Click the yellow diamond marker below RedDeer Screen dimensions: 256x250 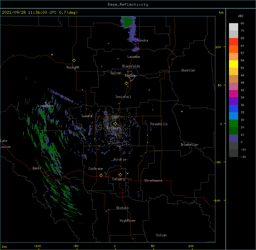127,83
